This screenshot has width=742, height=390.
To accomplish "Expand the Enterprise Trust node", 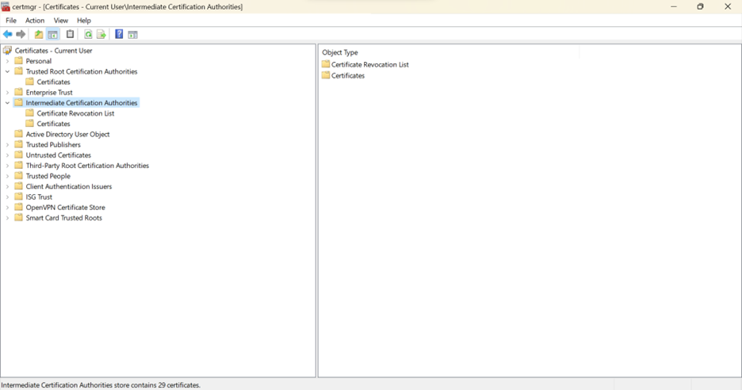I will point(7,92).
